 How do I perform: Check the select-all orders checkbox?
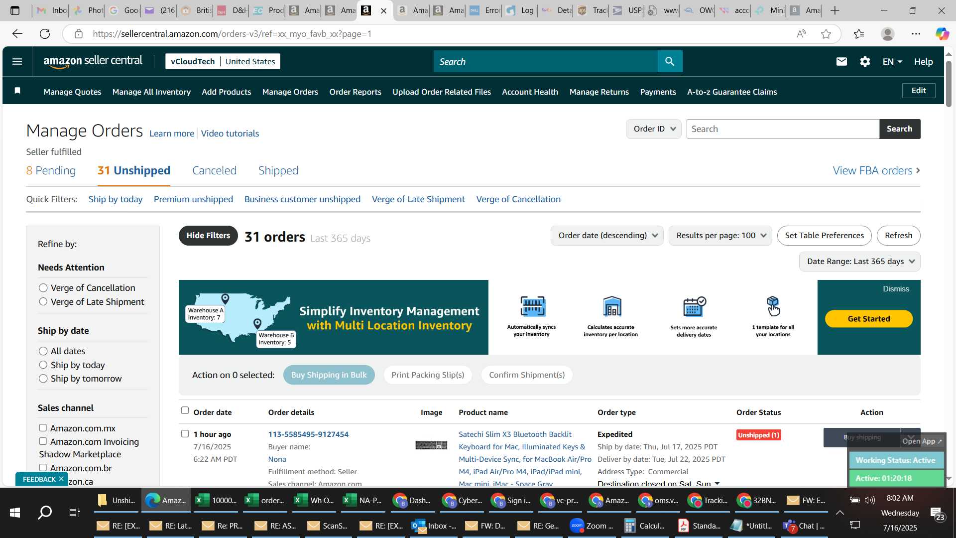[185, 410]
